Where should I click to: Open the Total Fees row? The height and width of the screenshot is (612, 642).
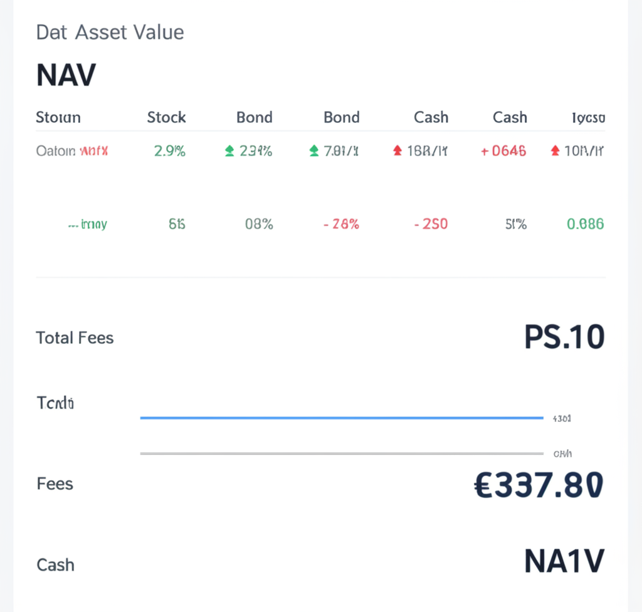[x=75, y=338]
